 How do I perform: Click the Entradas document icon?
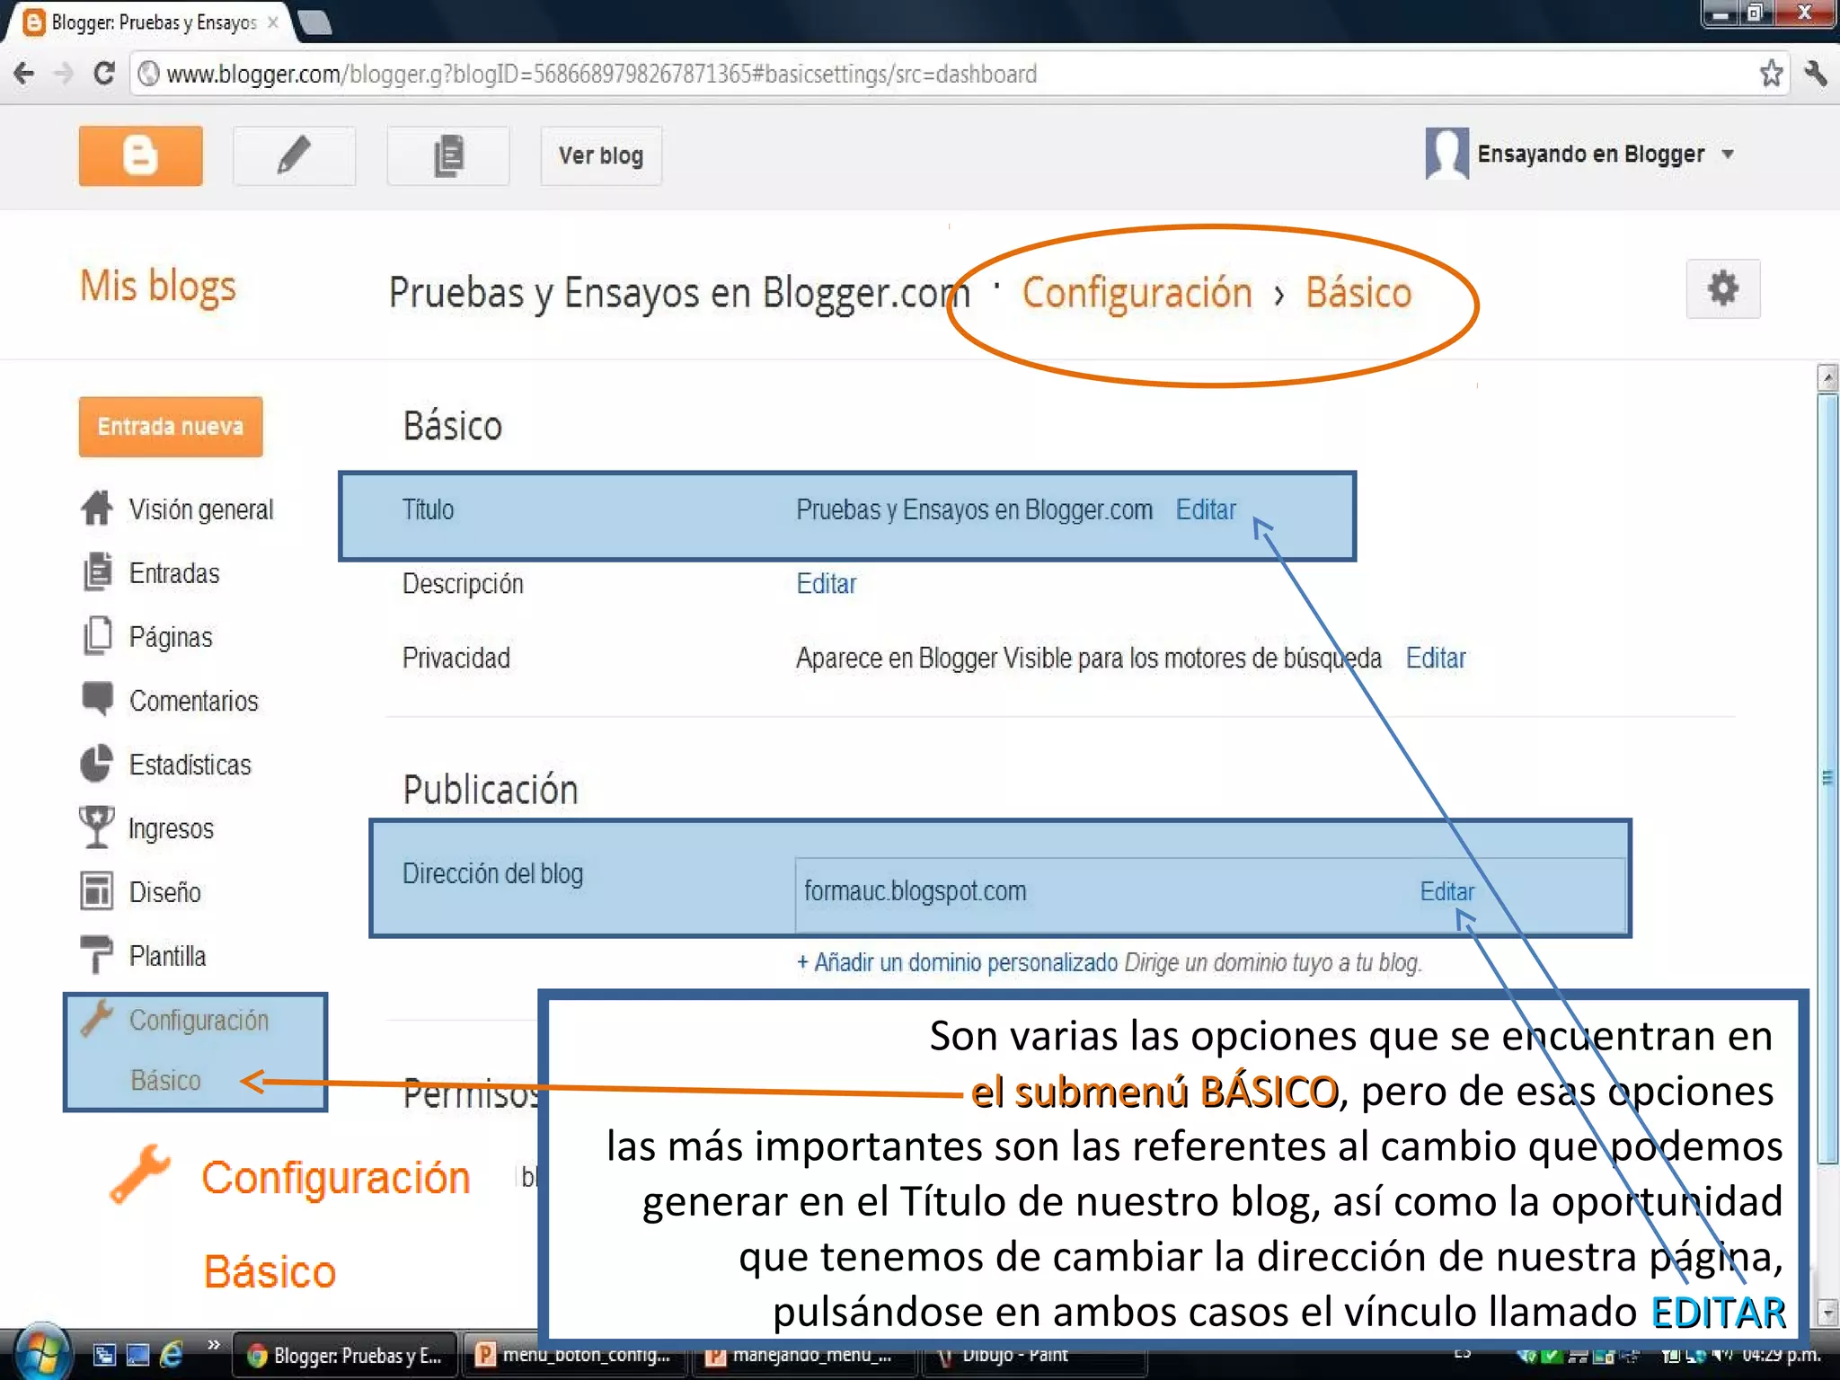pos(97,571)
